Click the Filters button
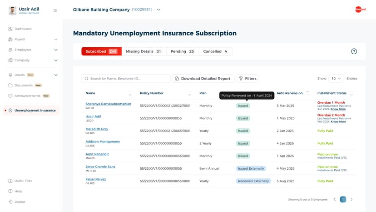Screen dimensions: 376x212 (247, 79)
